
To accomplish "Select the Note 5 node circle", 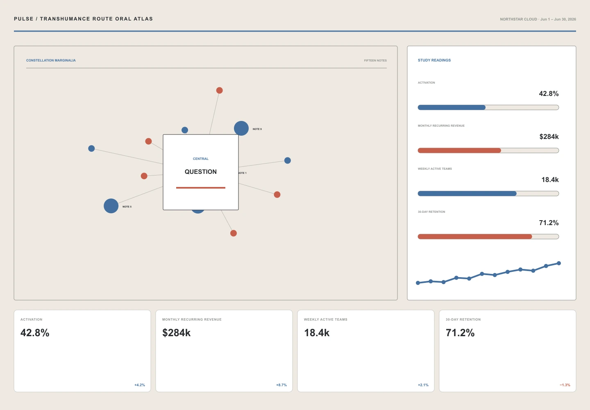I will (x=111, y=206).
